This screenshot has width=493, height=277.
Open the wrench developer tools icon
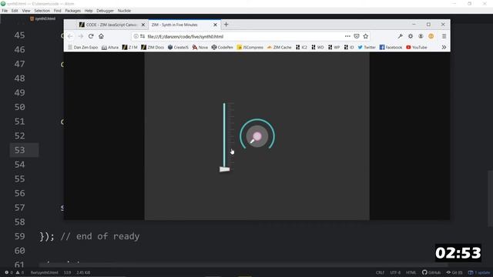(400, 36)
